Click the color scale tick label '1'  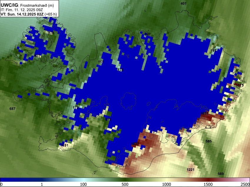pyautogui.click(x=42, y=184)
